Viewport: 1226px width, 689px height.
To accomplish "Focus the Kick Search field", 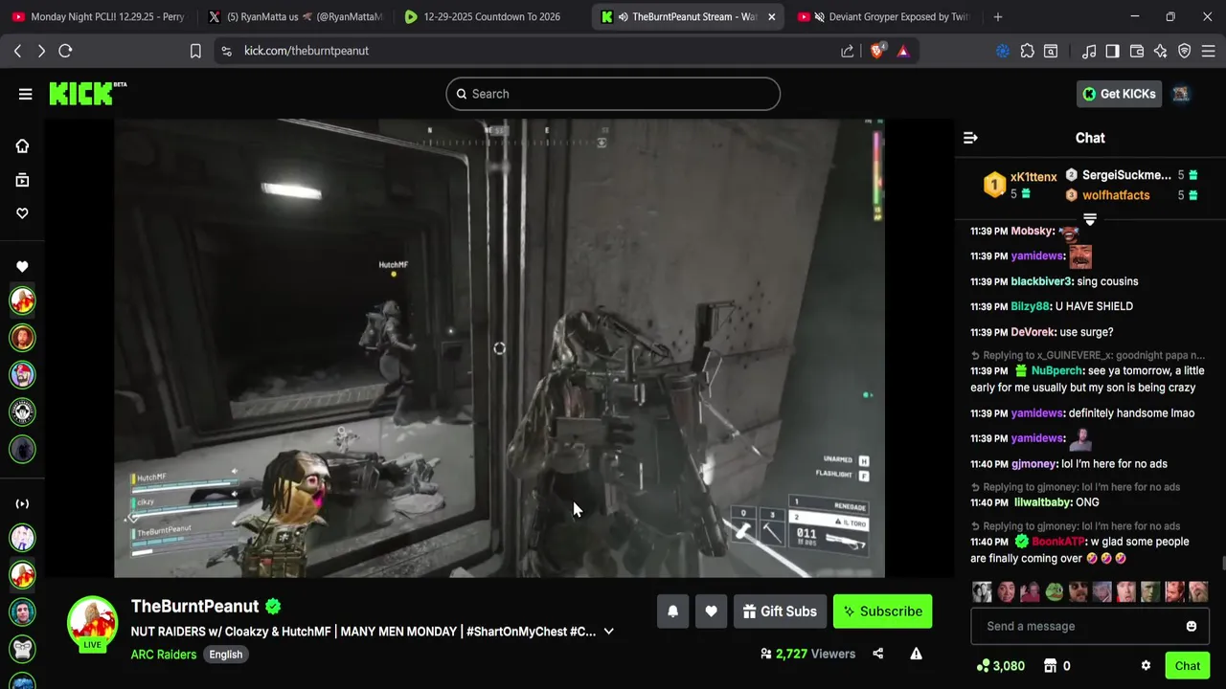I will pyautogui.click(x=613, y=94).
